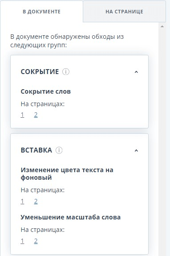Select the Сокрытие слов subheading
170x256 pixels.
coord(46,91)
